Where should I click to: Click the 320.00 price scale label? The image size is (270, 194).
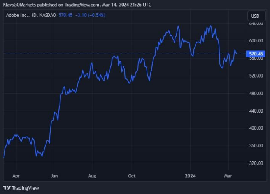(255, 163)
